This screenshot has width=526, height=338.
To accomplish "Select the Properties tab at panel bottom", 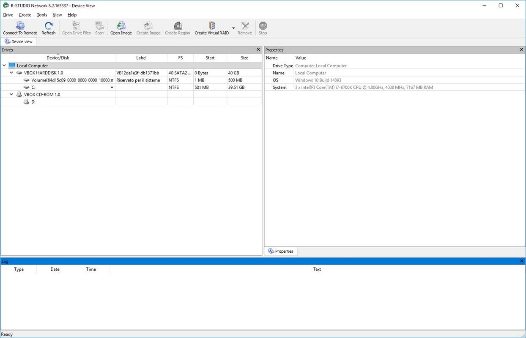I will (281, 251).
